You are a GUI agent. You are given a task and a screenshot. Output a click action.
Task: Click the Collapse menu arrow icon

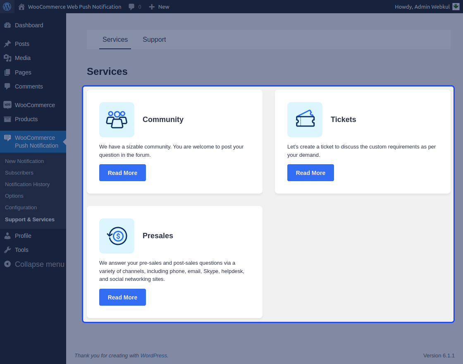point(7,264)
